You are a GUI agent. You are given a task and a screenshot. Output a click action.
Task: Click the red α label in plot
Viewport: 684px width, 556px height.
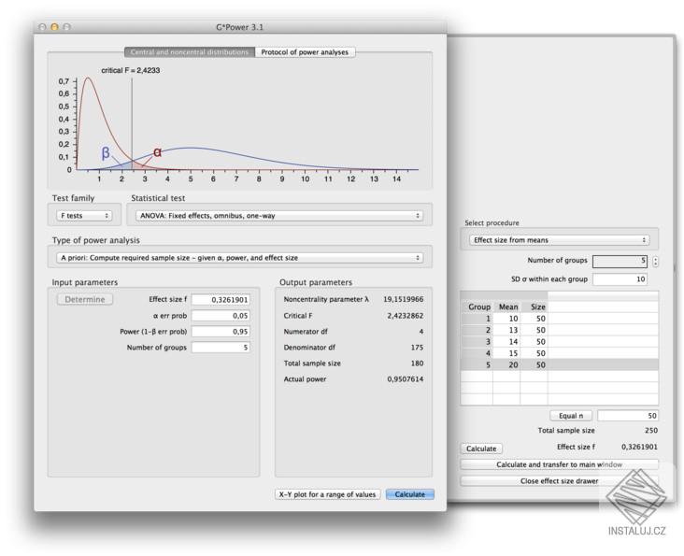pos(157,151)
